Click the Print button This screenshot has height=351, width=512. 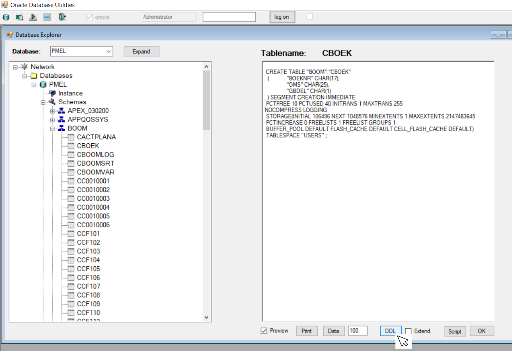coord(307,331)
